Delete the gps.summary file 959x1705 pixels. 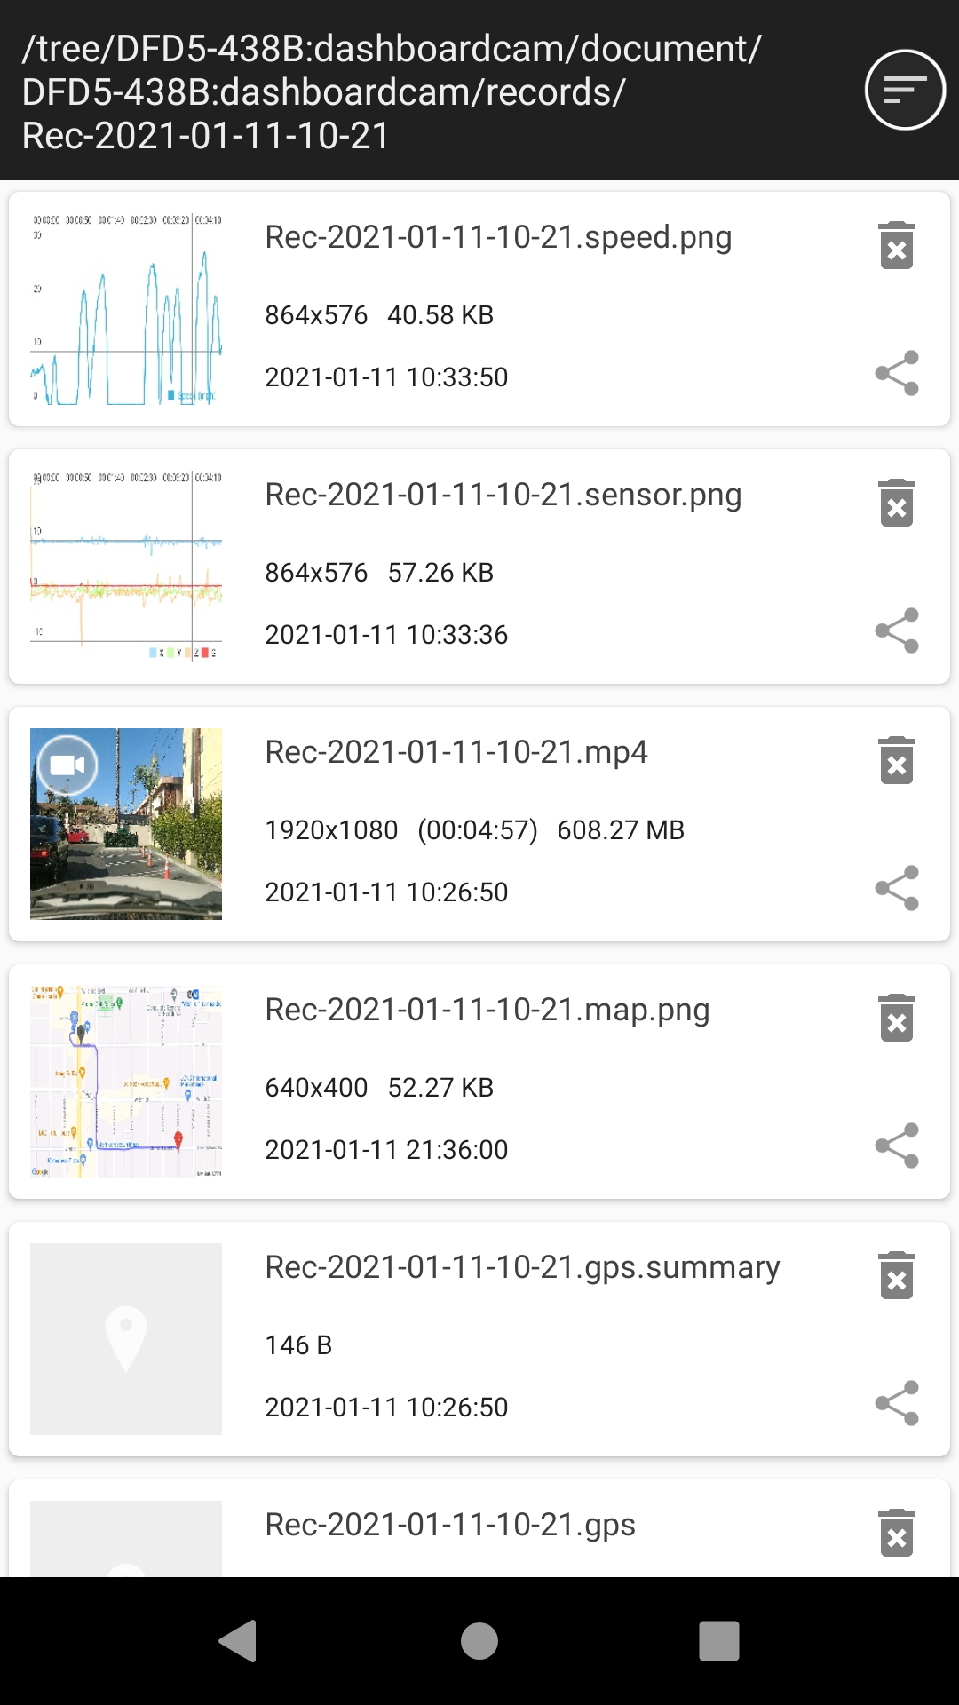[897, 1275]
